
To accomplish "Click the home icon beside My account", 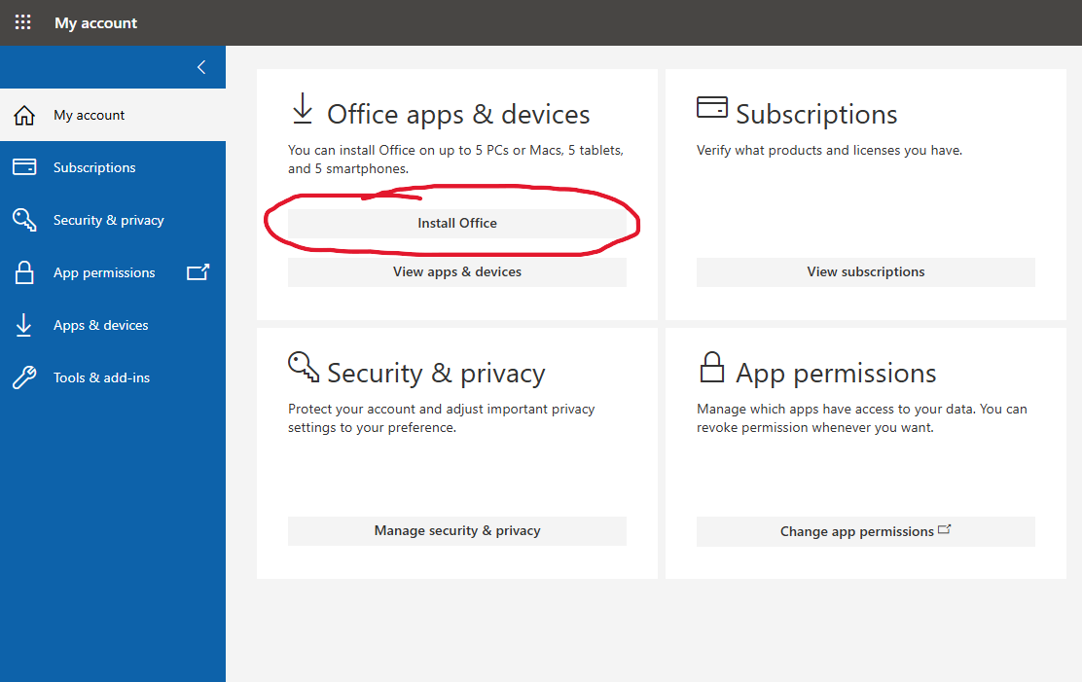I will coord(24,115).
